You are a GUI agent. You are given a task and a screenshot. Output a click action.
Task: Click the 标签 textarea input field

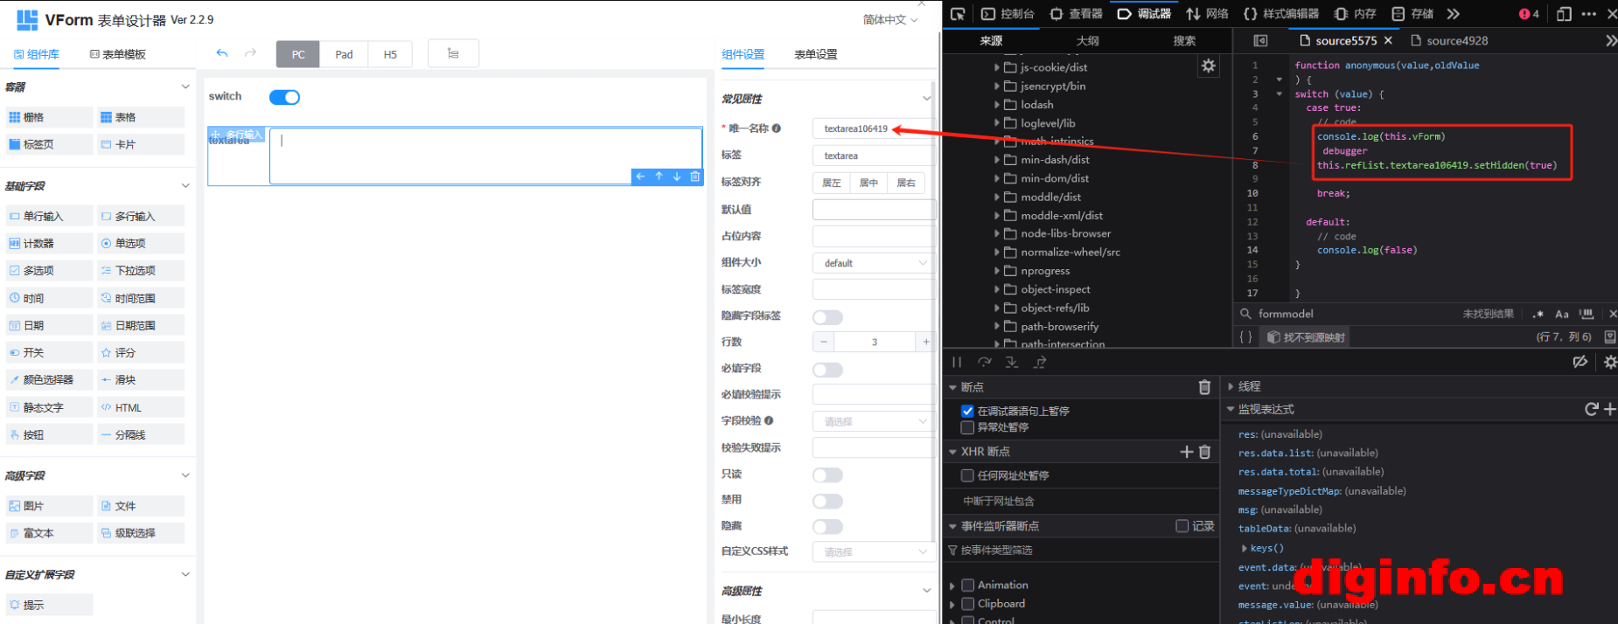871,156
